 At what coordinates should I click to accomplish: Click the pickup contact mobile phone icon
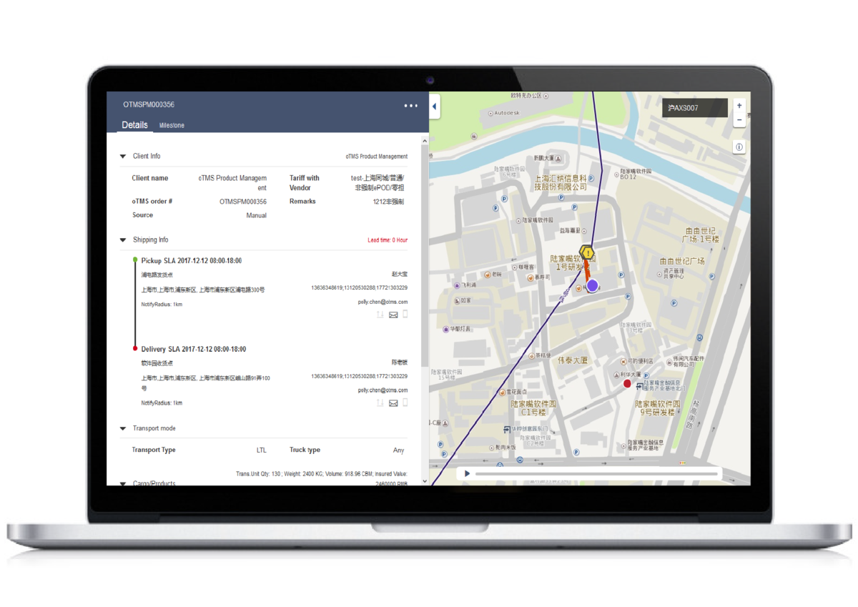[x=405, y=314]
